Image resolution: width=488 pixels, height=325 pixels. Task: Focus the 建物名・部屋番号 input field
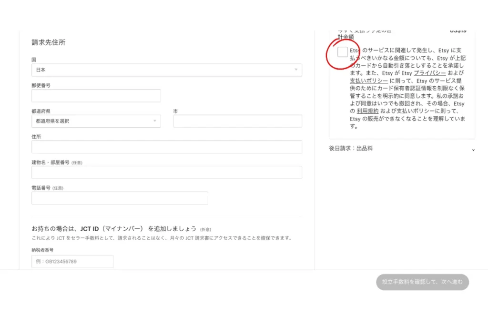(x=166, y=172)
